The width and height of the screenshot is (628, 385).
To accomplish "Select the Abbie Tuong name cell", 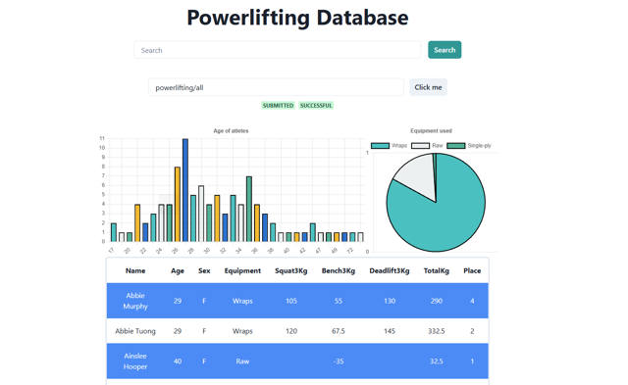I will [x=135, y=331].
